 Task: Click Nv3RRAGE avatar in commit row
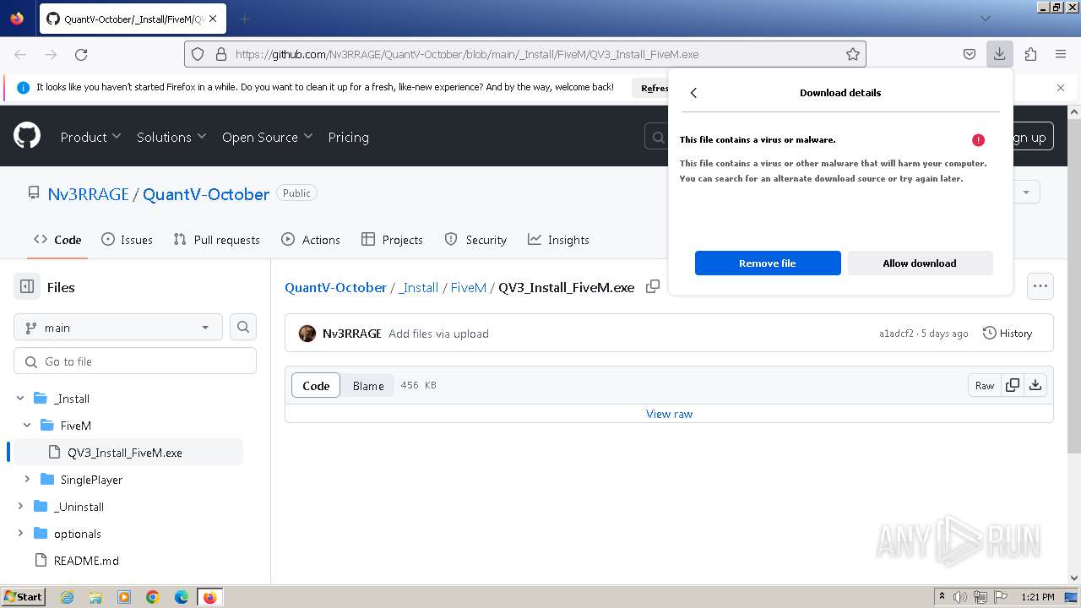tap(307, 334)
